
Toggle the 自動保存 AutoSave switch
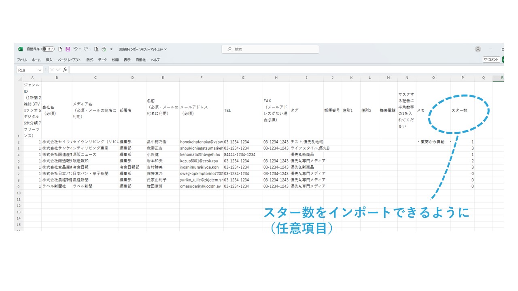tap(48, 49)
